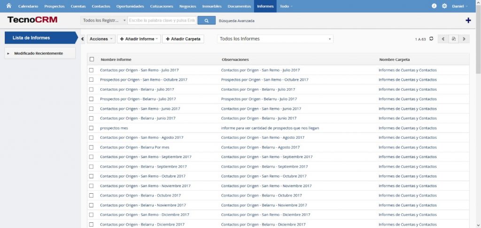Refresh the report list count

431,39
